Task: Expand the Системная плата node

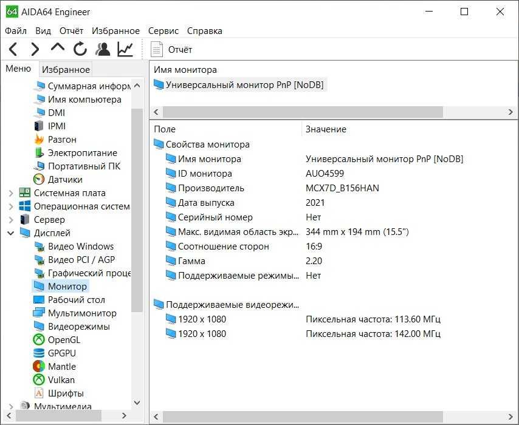Action: [x=11, y=193]
